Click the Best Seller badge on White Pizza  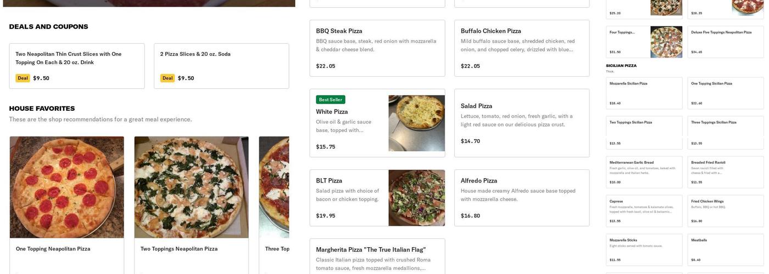(331, 100)
